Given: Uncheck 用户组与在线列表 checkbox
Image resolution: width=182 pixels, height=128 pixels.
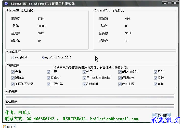Looking at the screenshot, I should pos(84,78).
